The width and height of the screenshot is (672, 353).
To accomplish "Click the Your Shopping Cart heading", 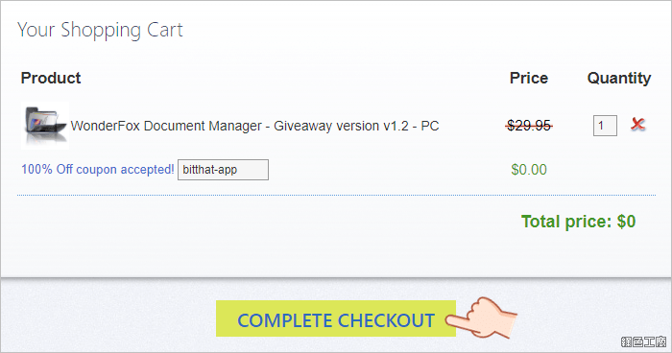I will tap(100, 30).
